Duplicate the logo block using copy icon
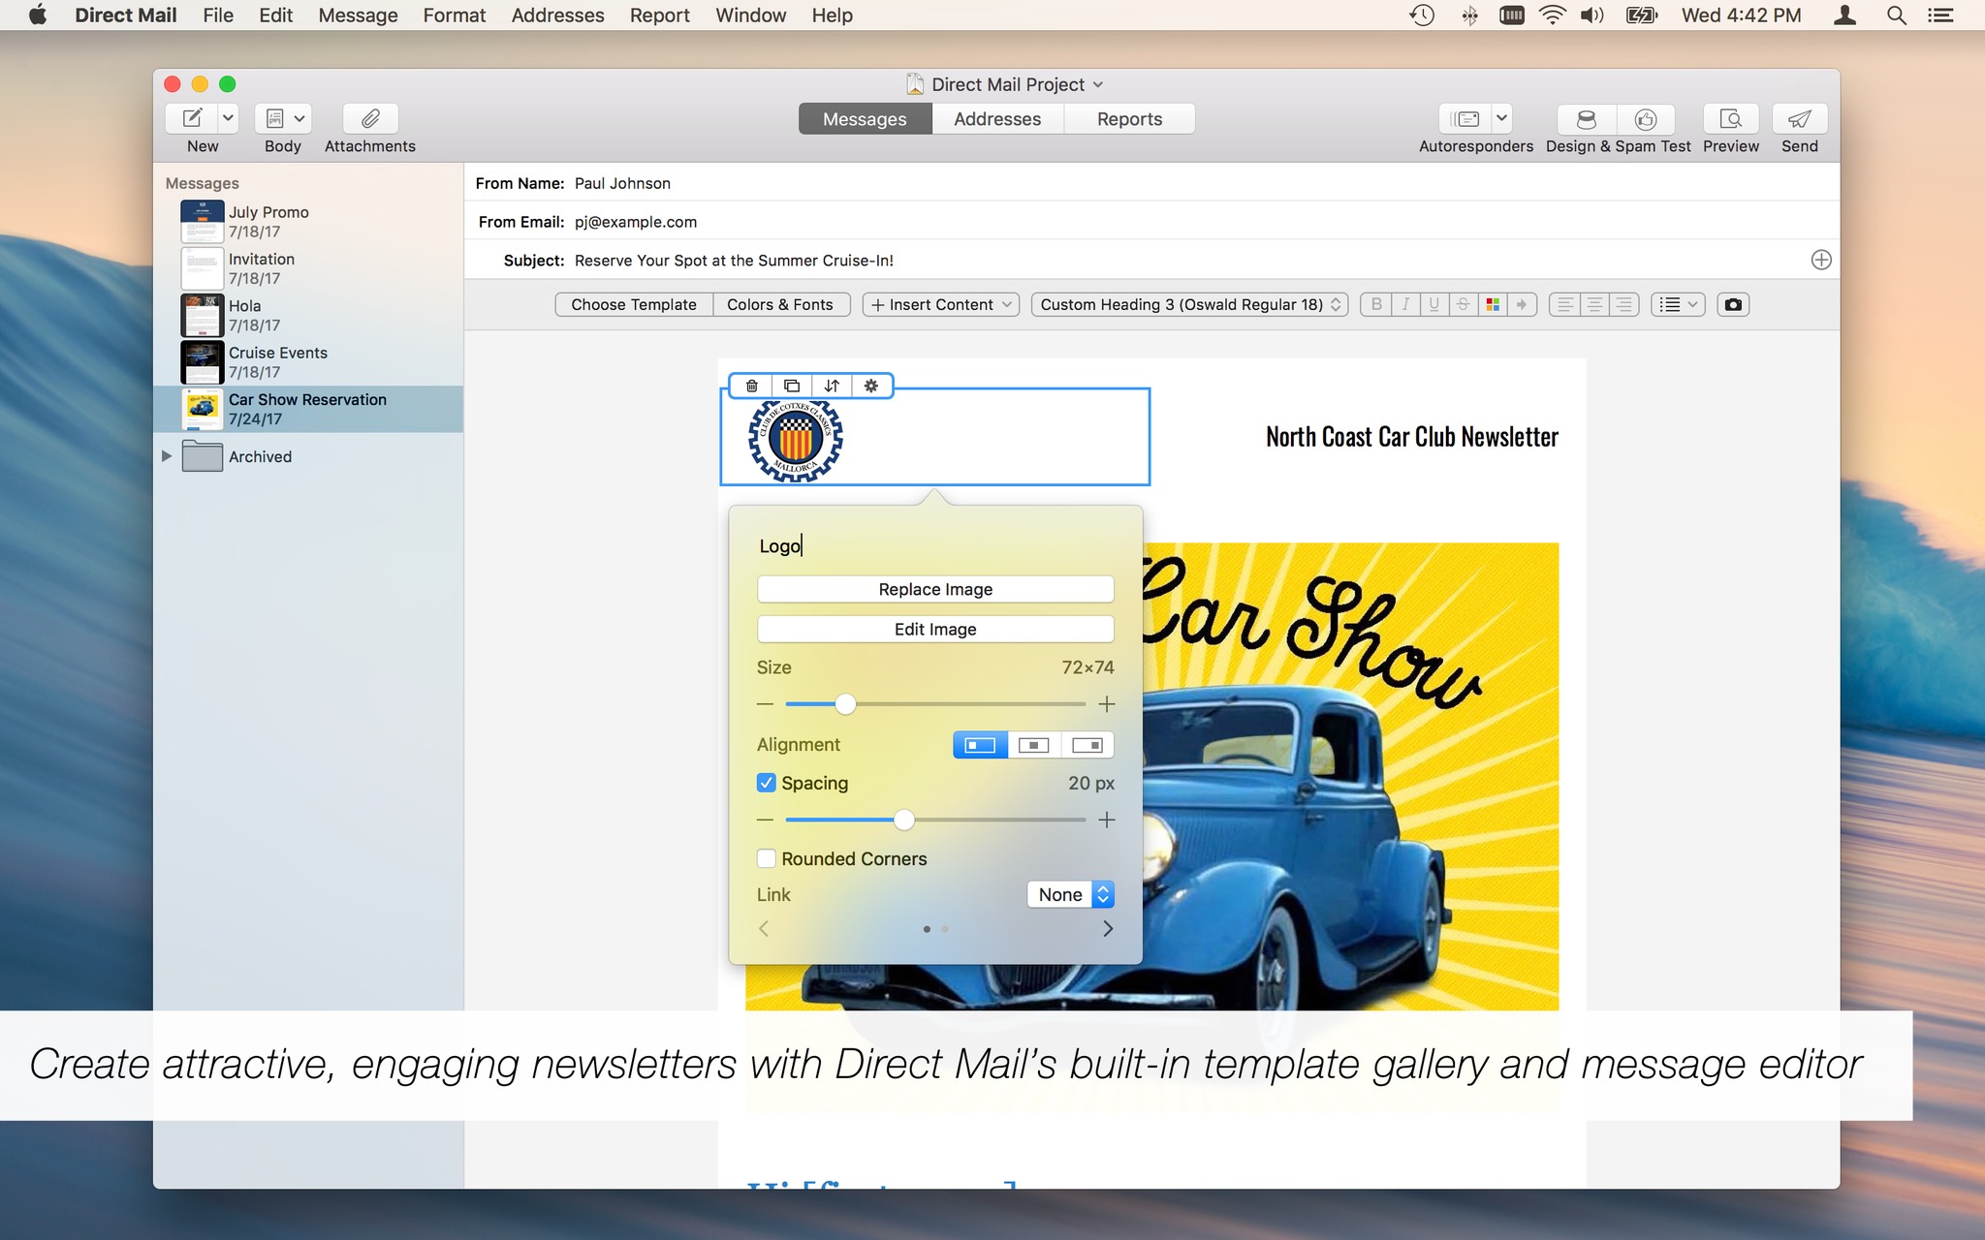This screenshot has width=1985, height=1240. 791,386
